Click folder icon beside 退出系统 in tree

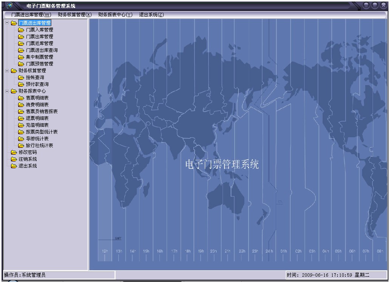click(14, 166)
